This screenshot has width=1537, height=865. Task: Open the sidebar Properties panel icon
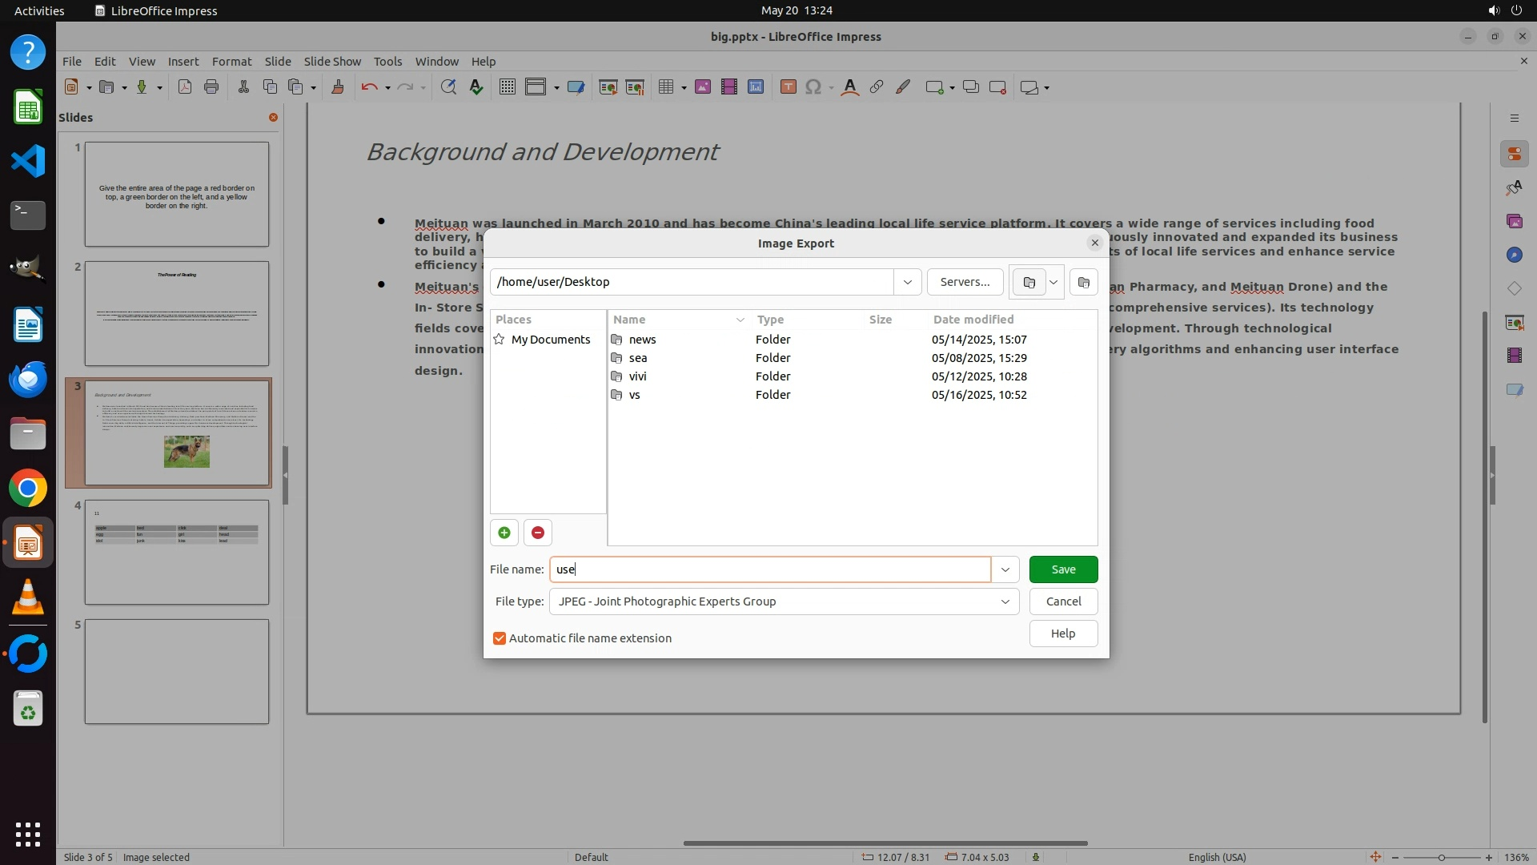[x=1514, y=155]
